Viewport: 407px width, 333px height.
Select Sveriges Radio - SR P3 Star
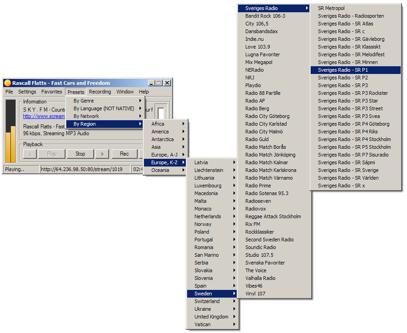[x=356, y=101]
